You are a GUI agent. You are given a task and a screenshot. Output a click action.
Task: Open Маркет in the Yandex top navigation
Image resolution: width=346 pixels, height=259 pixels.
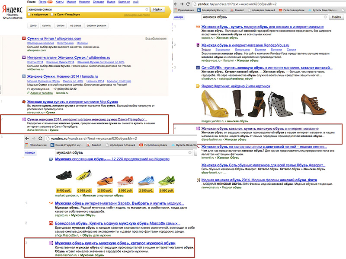click(x=71, y=2)
